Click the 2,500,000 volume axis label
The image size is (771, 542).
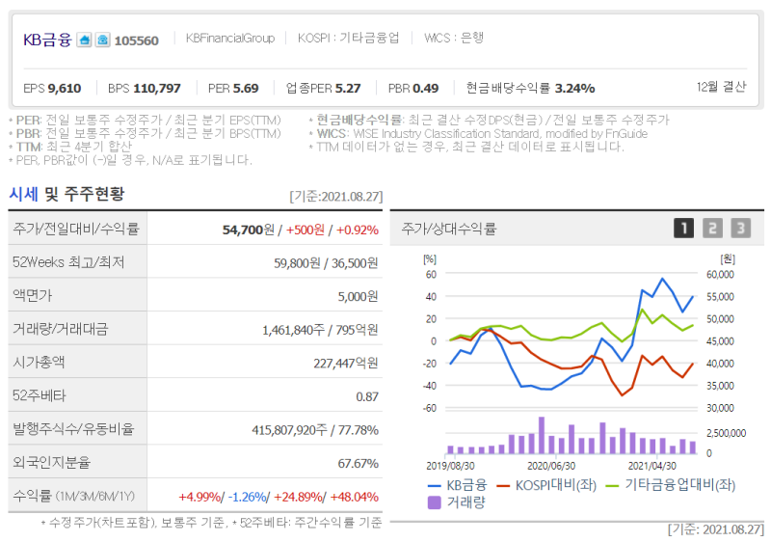726,433
